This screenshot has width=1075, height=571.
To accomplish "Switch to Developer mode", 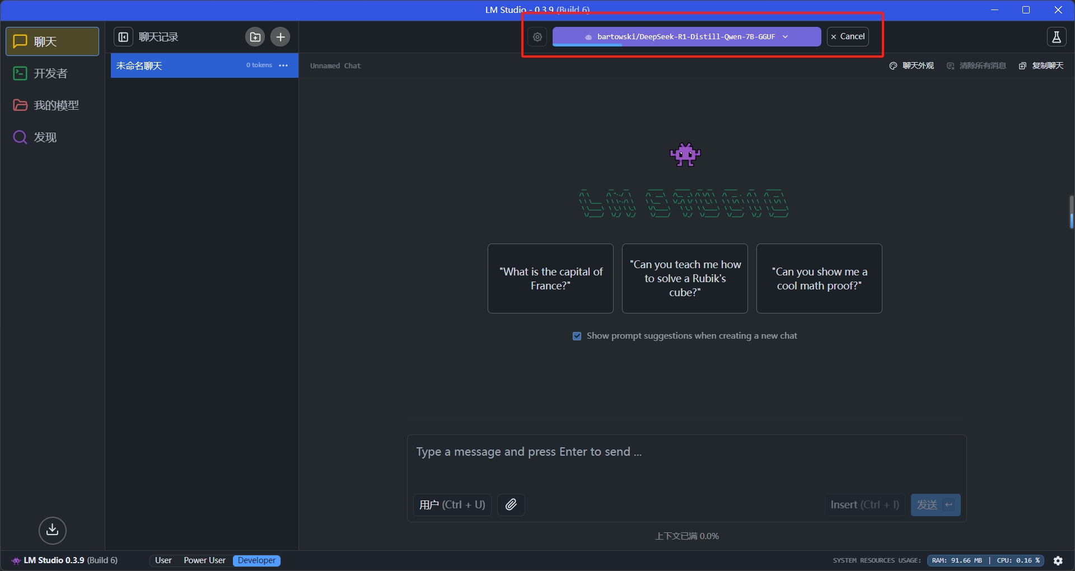I will [256, 560].
